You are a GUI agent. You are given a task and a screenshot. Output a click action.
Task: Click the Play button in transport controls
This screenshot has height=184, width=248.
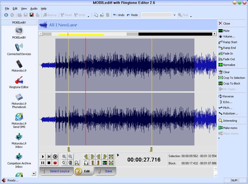[43, 156]
